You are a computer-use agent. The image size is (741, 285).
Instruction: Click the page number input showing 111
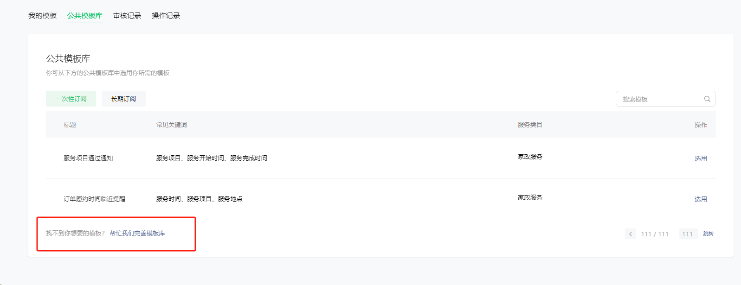click(x=688, y=234)
